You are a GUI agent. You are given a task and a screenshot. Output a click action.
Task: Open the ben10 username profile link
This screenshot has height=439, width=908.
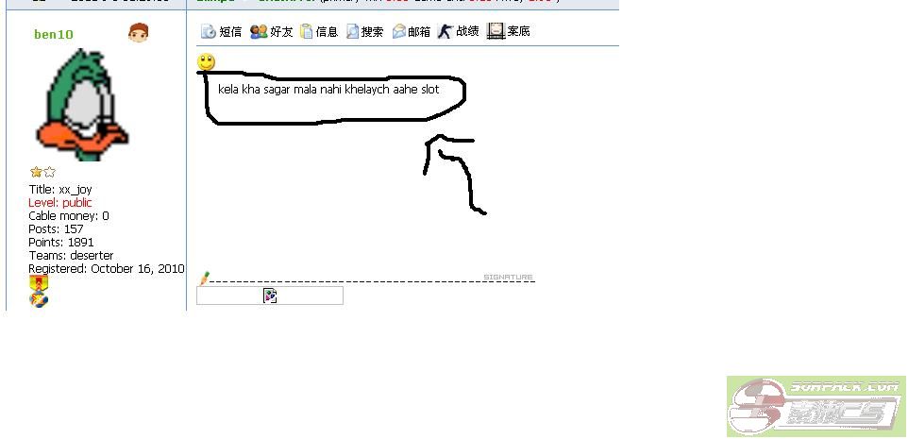click(x=54, y=35)
